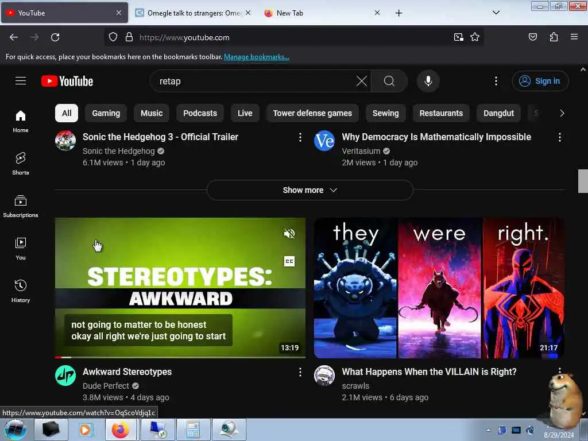Open Sonic the Hedgehog 3 Official Trailer title
The height and width of the screenshot is (441, 588).
(x=161, y=137)
